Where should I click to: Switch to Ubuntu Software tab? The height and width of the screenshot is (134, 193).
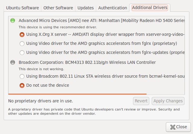23,8
